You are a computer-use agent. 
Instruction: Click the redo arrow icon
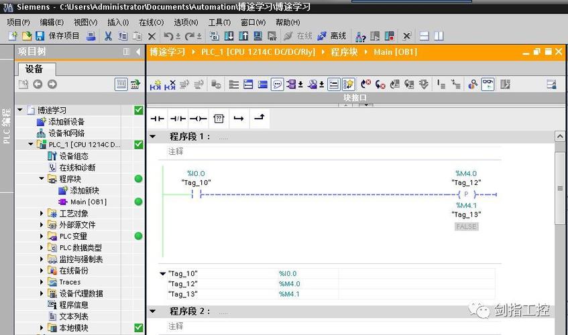pos(190,36)
